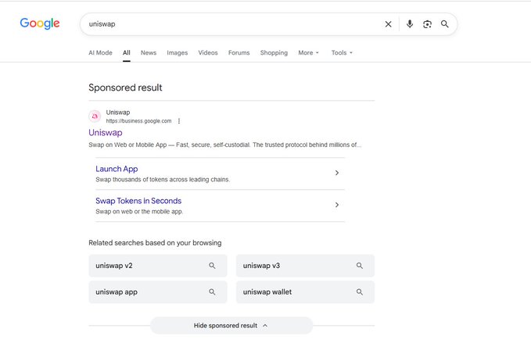Search related term uniswap v3

pyautogui.click(x=305, y=266)
